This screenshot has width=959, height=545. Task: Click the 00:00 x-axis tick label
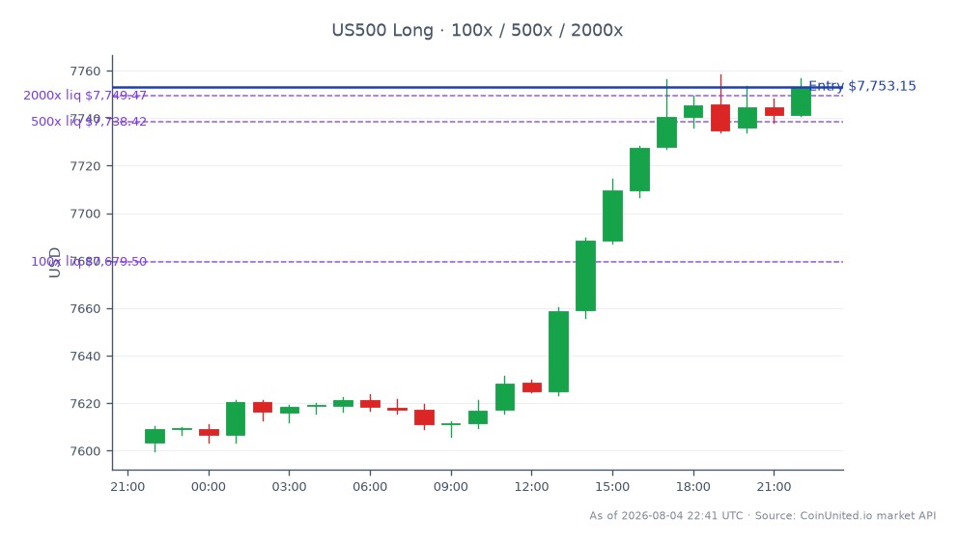[x=209, y=487]
